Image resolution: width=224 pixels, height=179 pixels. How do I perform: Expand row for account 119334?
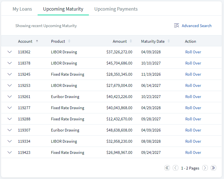[9, 141]
